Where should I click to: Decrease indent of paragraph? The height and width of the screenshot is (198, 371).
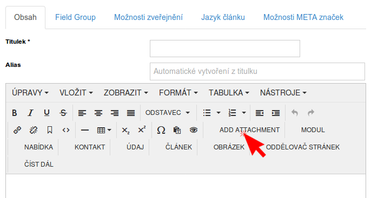[260, 113]
